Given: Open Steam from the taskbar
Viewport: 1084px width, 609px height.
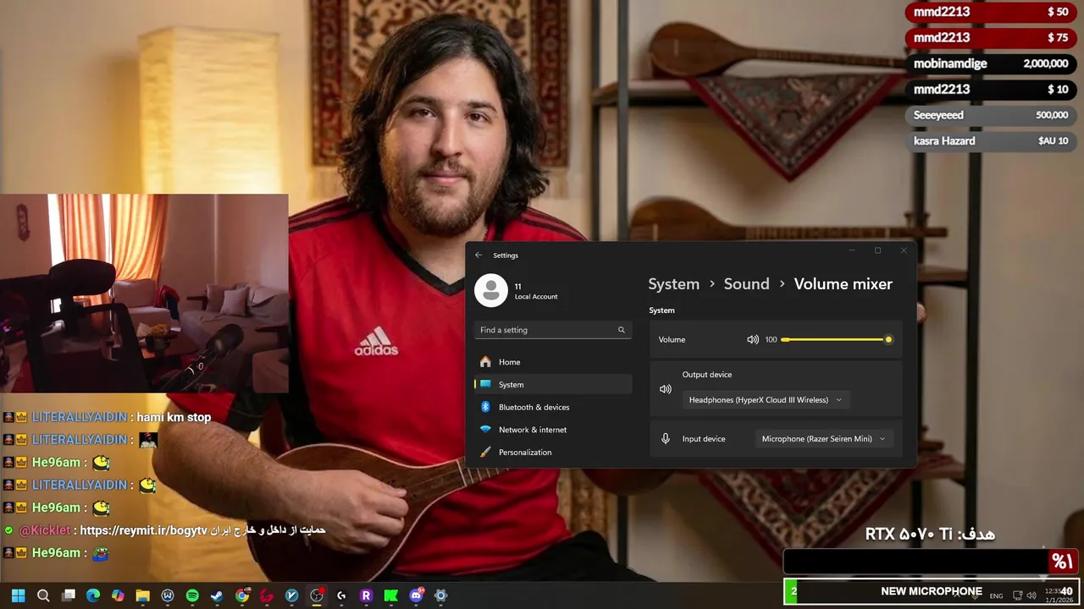Looking at the screenshot, I should pyautogui.click(x=217, y=595).
